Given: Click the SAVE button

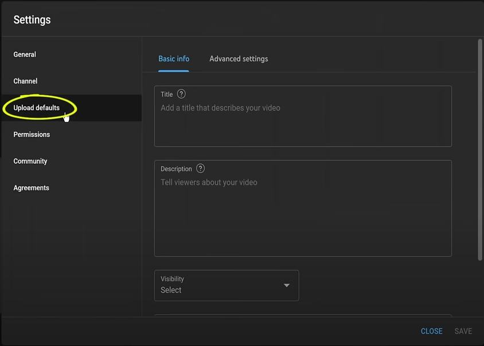Looking at the screenshot, I should 463,331.
